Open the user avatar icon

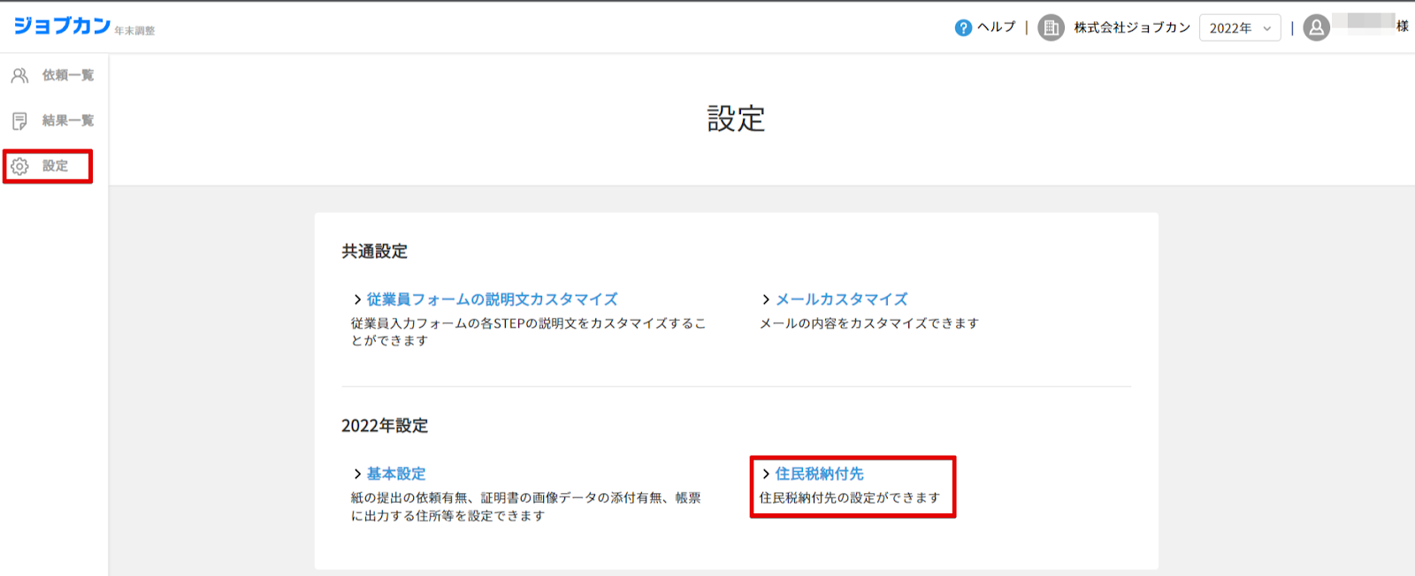1316,28
